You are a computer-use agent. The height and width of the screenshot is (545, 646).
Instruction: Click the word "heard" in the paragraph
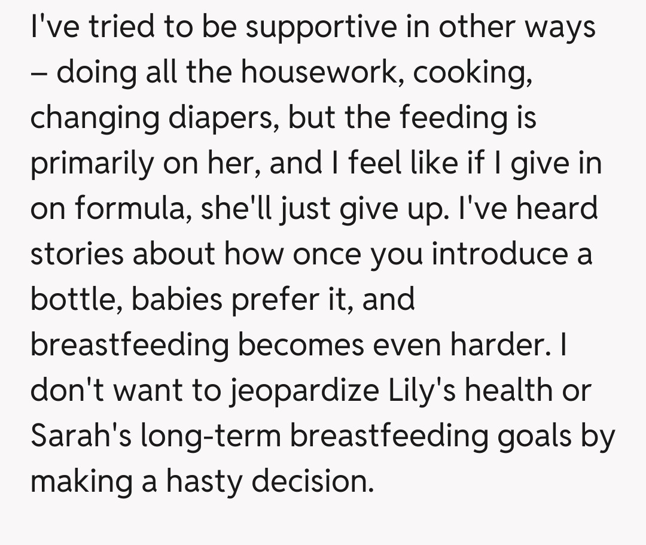click(x=555, y=209)
